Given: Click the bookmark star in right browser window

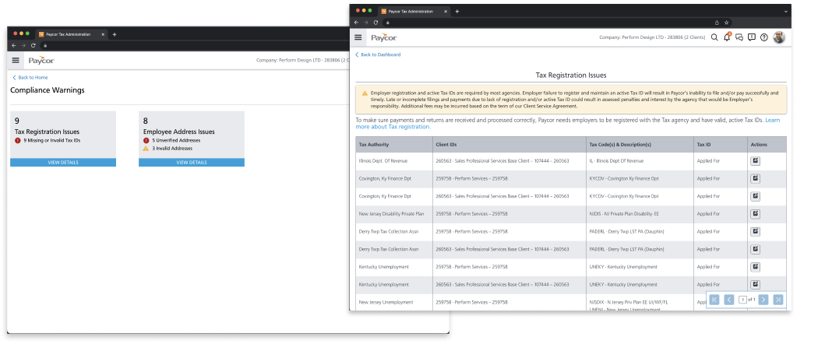Looking at the screenshot, I should click(726, 23).
